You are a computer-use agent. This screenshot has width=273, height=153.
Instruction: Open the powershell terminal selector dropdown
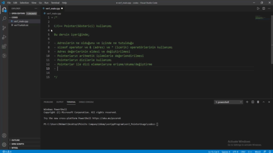[x=228, y=102]
